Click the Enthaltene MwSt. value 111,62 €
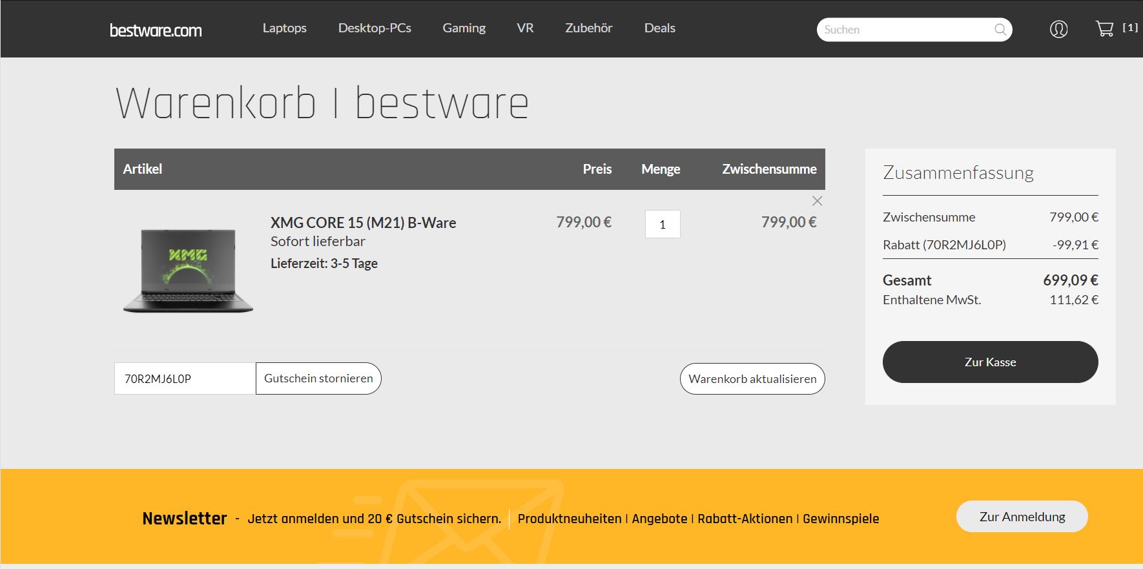Screen dimensions: 1143x569 (x=1074, y=300)
